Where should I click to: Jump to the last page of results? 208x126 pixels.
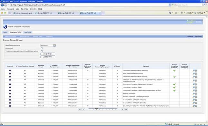tap(126, 109)
